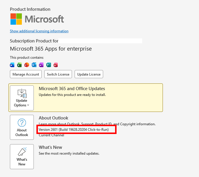Click the OneNote app icon
This screenshot has width=199, height=177.
41,65
